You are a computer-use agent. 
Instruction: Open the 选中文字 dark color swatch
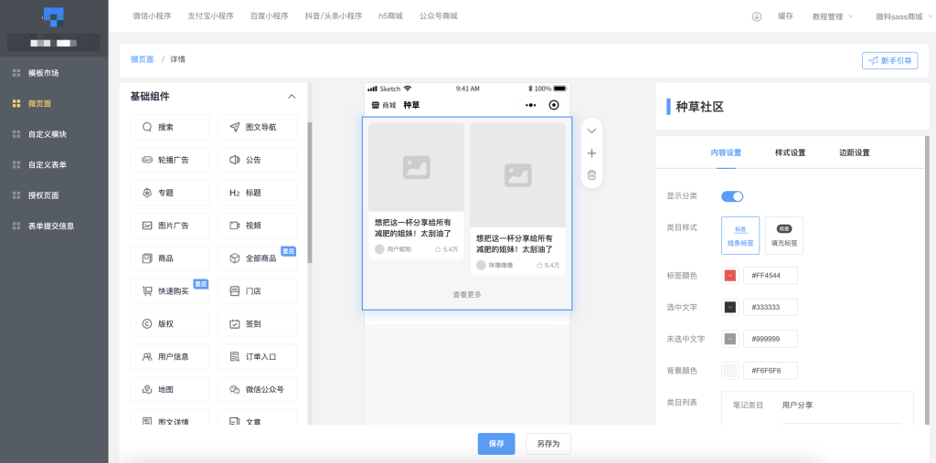(730, 307)
